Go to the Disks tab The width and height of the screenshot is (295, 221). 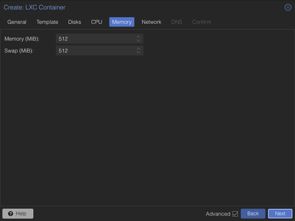point(74,22)
